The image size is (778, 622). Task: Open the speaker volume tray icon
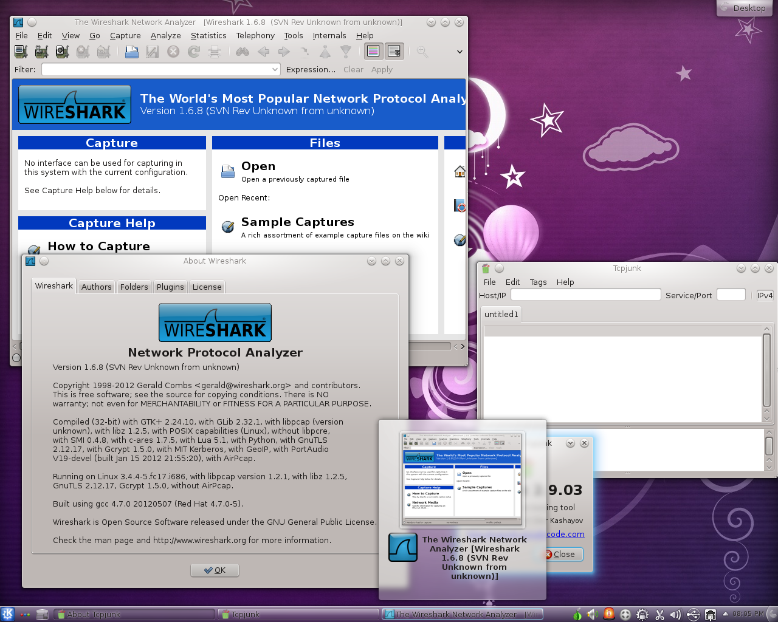[675, 615]
